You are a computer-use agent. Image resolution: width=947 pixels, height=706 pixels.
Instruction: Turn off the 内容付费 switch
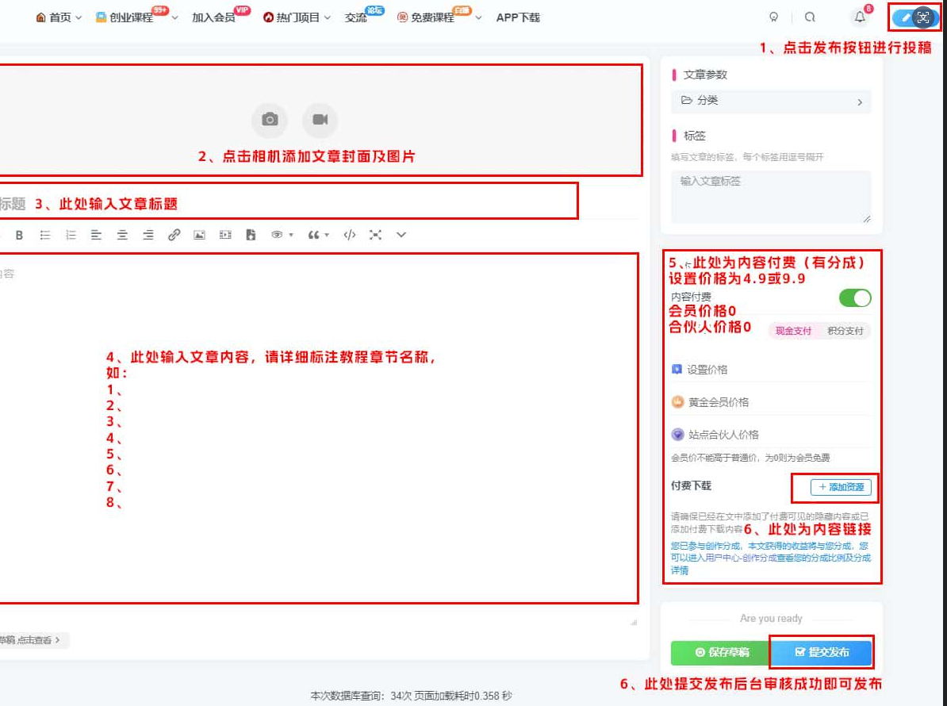coord(854,297)
